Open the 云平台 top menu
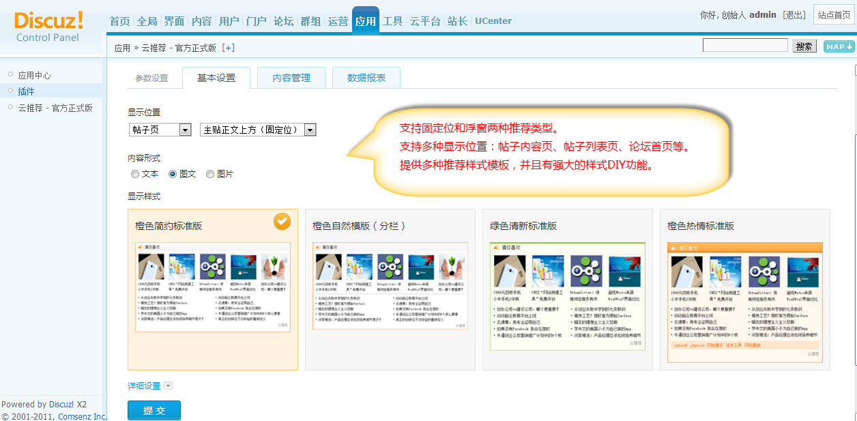 425,21
